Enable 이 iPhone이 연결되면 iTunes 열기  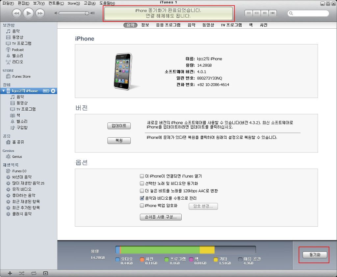click(142, 176)
